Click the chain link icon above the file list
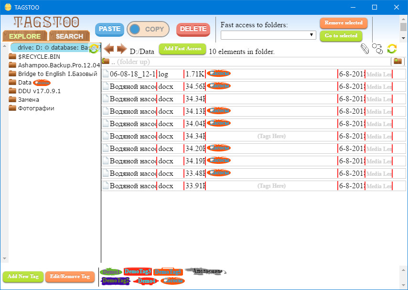 377,49
